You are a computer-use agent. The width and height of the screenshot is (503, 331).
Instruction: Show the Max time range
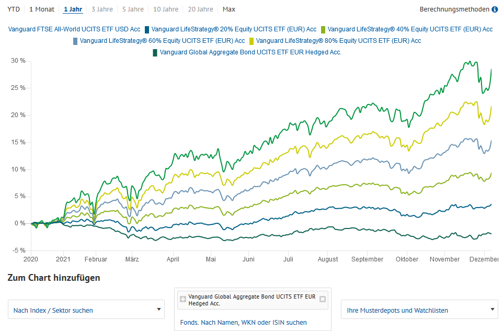click(x=228, y=9)
